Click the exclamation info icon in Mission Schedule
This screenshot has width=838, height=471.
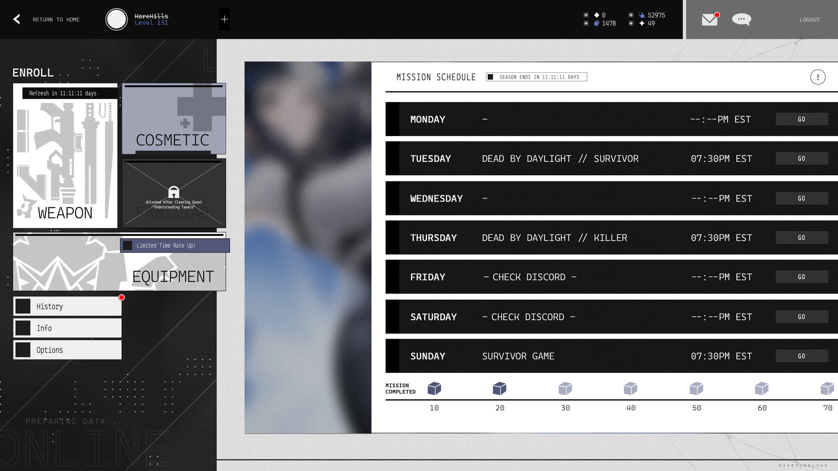coord(818,77)
